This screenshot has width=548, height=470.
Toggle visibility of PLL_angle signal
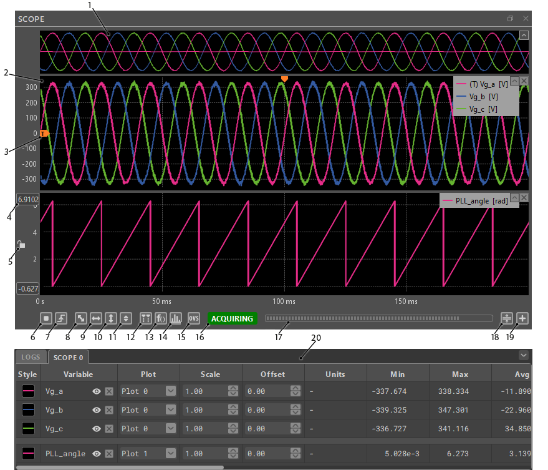[x=97, y=454]
